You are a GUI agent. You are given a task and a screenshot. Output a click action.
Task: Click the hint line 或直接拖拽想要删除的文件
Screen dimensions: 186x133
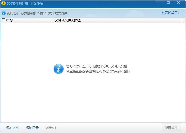pos(98,71)
